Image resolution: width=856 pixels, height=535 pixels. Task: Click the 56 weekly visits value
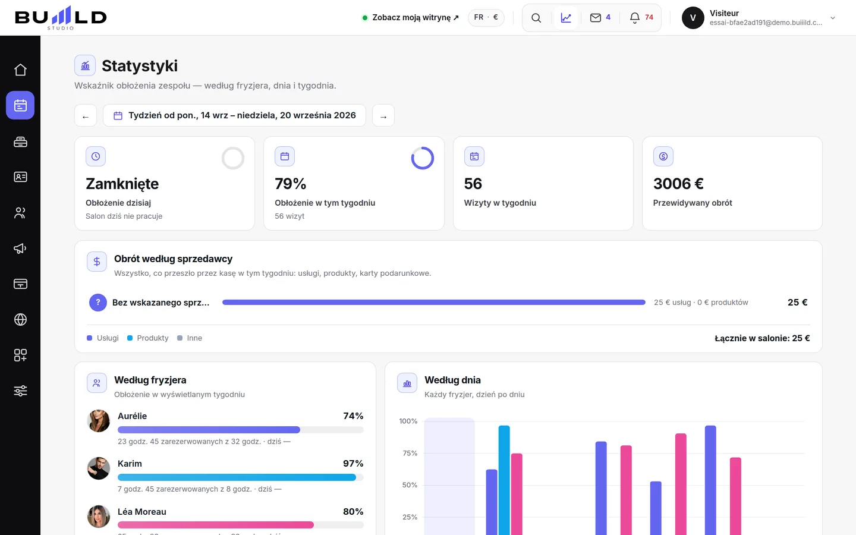click(473, 184)
